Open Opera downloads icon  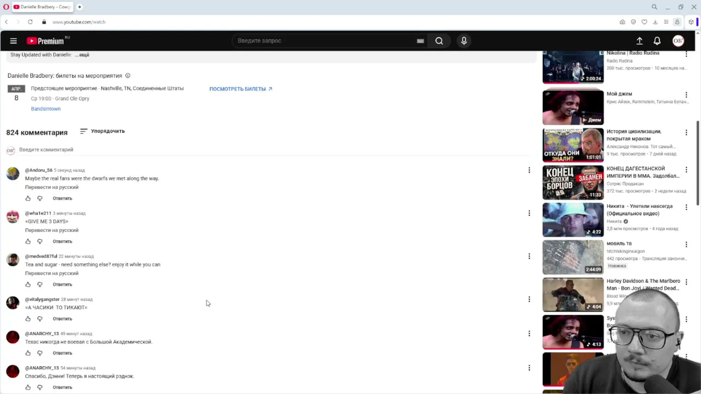(x=655, y=22)
